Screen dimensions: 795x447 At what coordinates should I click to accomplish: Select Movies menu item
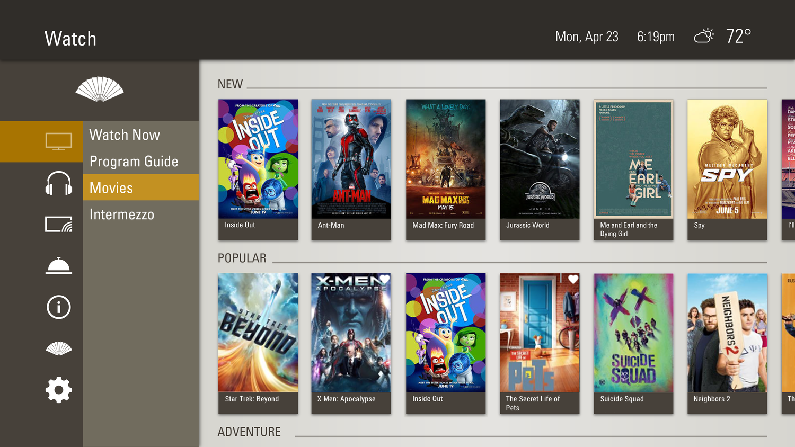point(141,187)
